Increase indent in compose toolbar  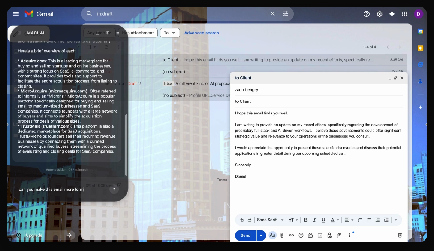386,220
